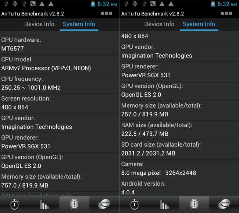Tap the SD card notification icon in right status bar
Screen dimensions: 239x213
[x=153, y=4]
